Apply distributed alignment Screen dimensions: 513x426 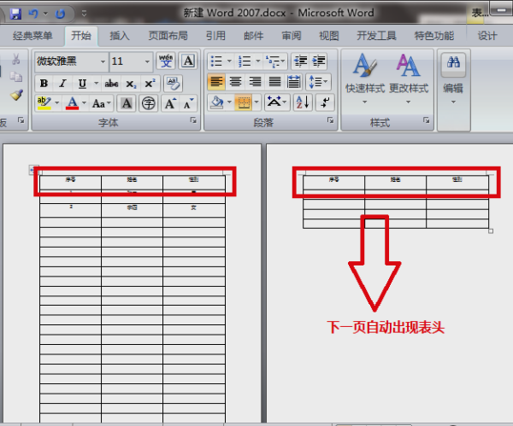[x=294, y=82]
